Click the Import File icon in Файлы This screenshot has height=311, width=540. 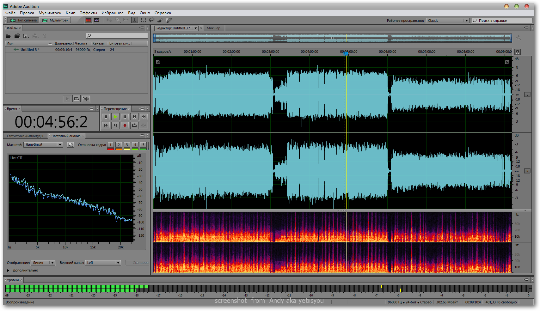click(x=17, y=36)
